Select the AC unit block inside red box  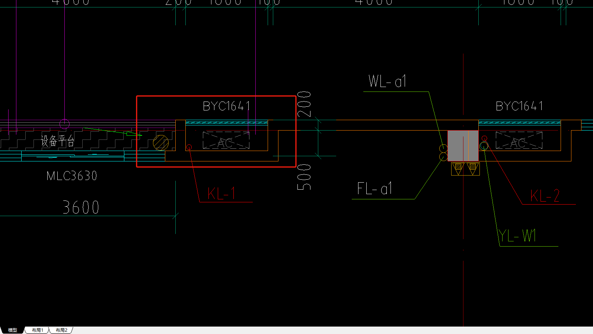tap(226, 140)
